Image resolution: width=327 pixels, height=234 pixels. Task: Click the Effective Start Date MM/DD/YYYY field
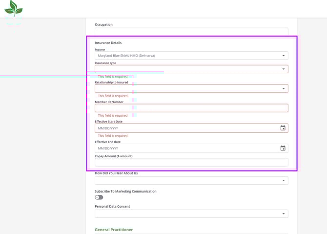tap(185, 128)
